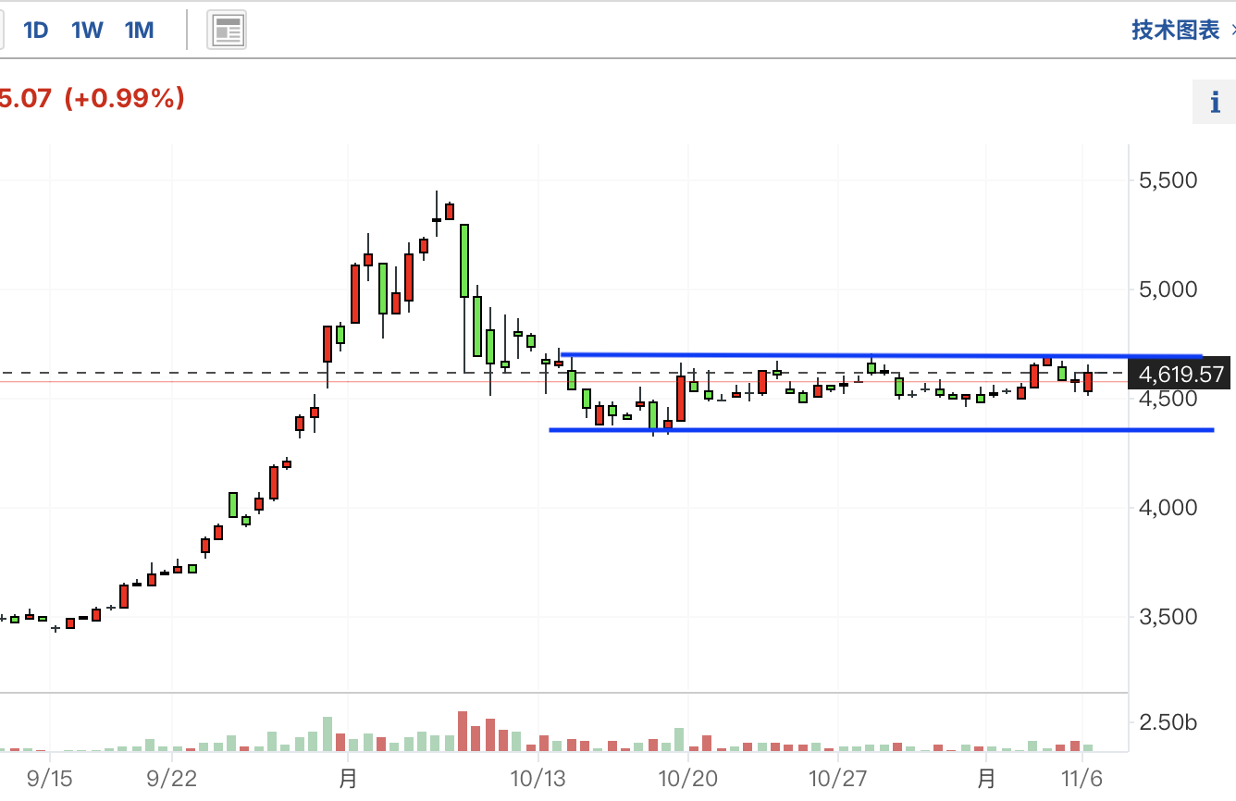Select the 1D timeframe tab
Image resolution: width=1236 pixels, height=801 pixels.
[35, 31]
